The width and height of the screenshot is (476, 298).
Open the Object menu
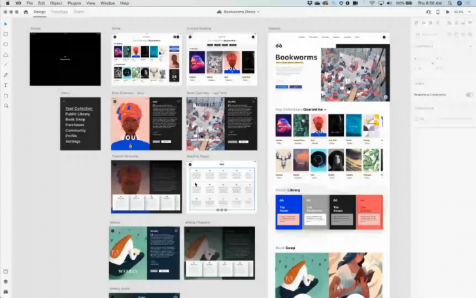click(56, 3)
